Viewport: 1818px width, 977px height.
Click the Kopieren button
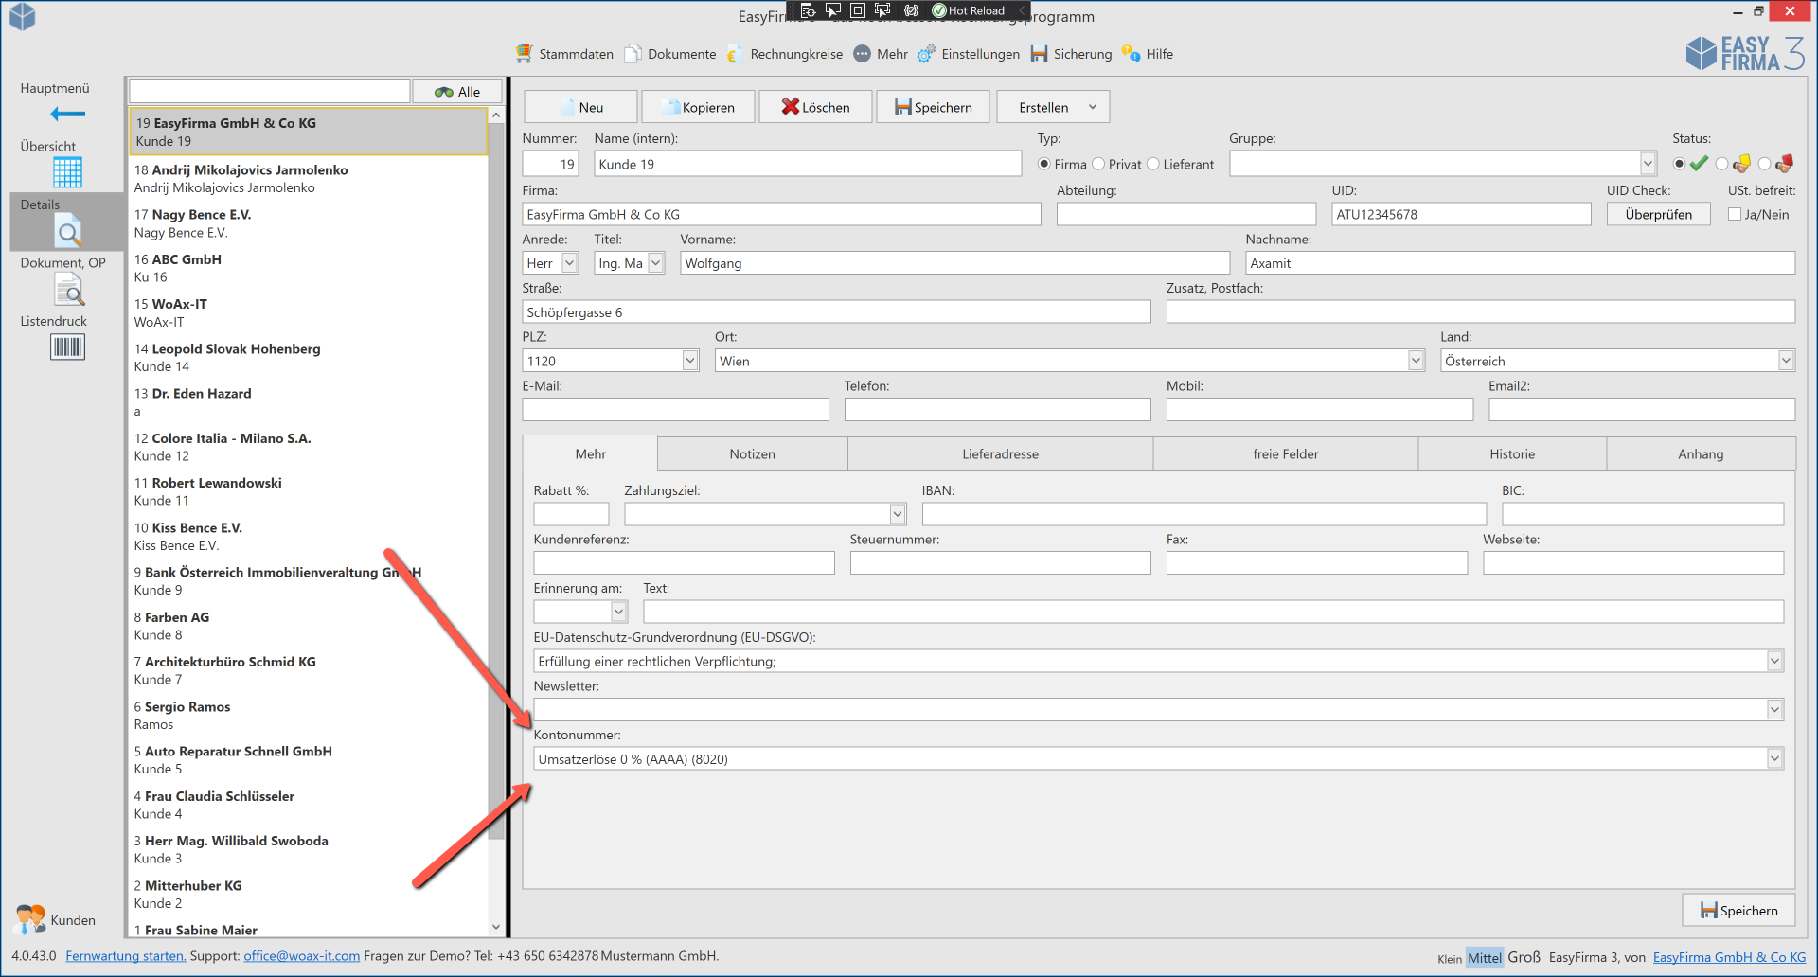point(698,107)
